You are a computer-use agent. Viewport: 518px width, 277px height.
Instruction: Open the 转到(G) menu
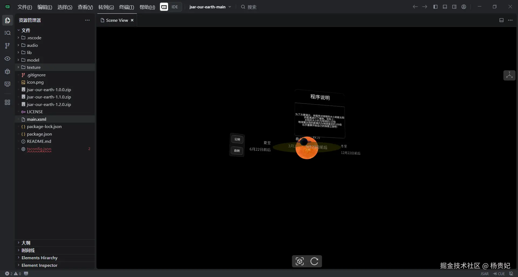pos(106,7)
